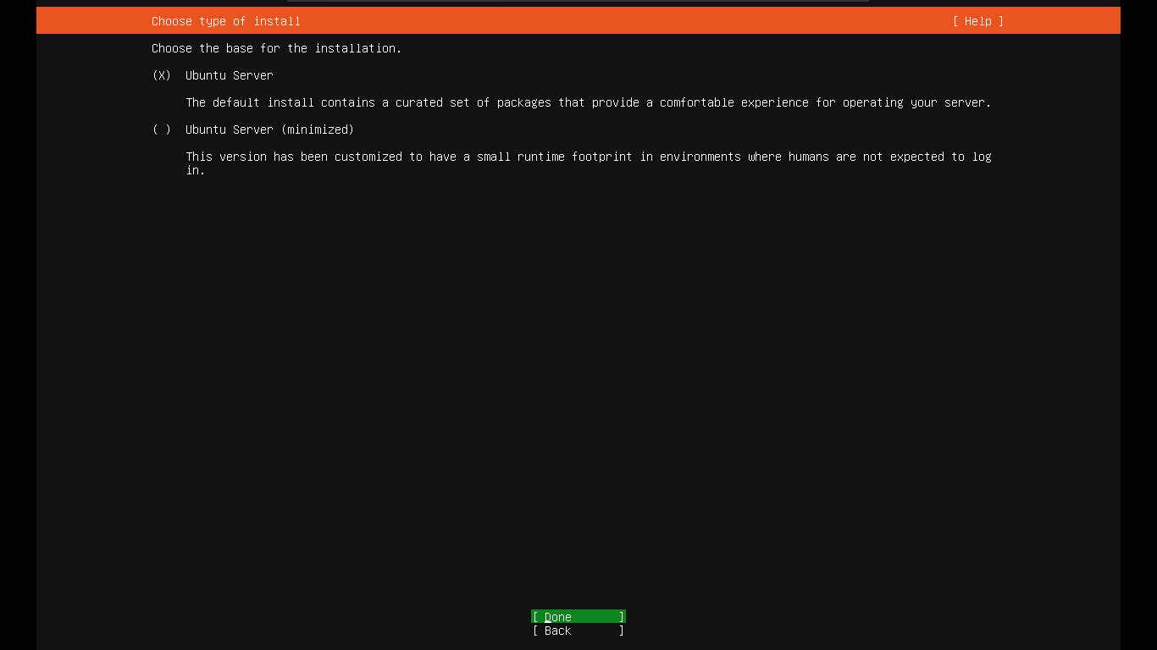Click the top window strip above the installer
Screen dimensions: 1157x650
coord(578,3)
